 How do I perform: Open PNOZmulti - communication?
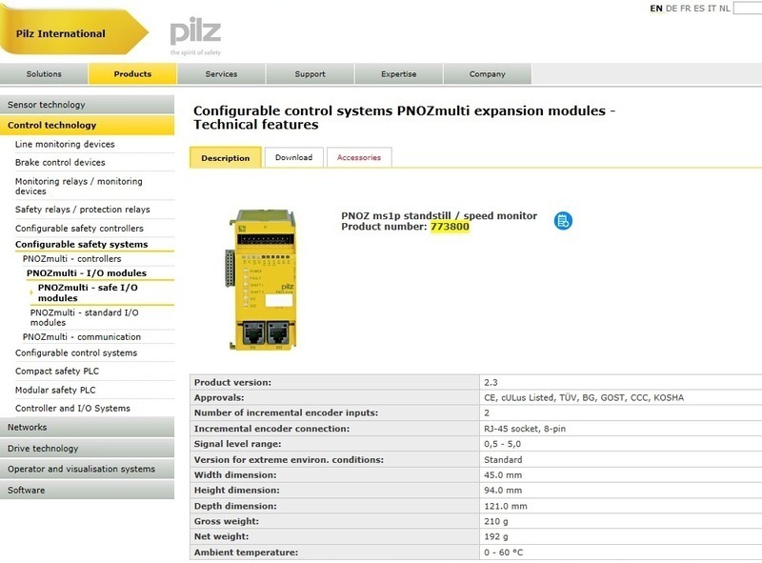coord(82,337)
